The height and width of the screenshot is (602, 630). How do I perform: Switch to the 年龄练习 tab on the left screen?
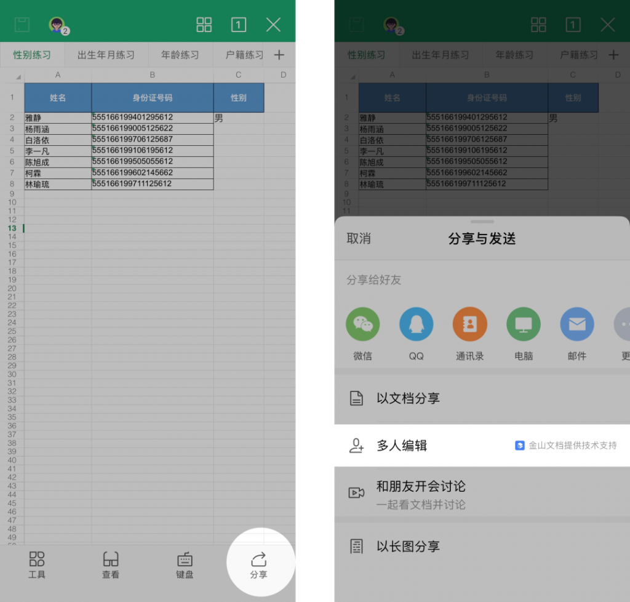coord(180,55)
